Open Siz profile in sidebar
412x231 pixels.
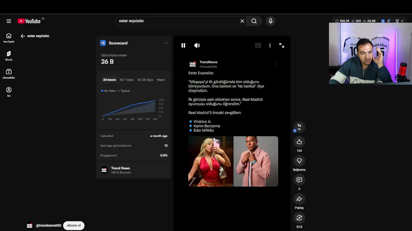pyautogui.click(x=9, y=92)
